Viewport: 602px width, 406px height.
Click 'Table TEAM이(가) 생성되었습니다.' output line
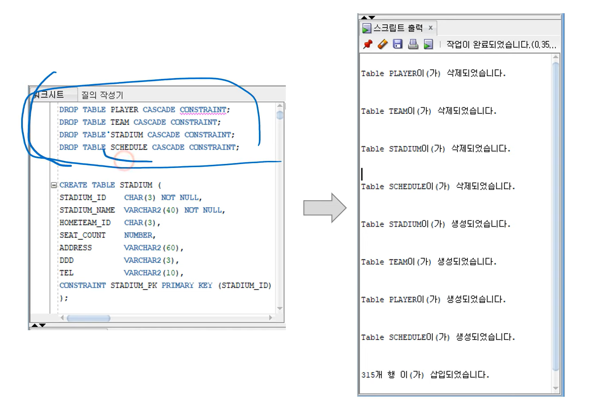point(429,262)
